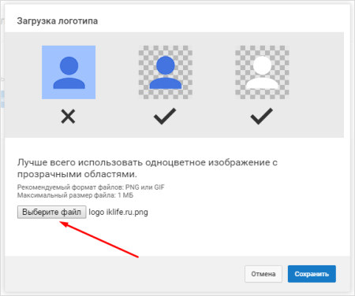
Task: Save the logo with Сохранить button
Action: pyautogui.click(x=312, y=274)
